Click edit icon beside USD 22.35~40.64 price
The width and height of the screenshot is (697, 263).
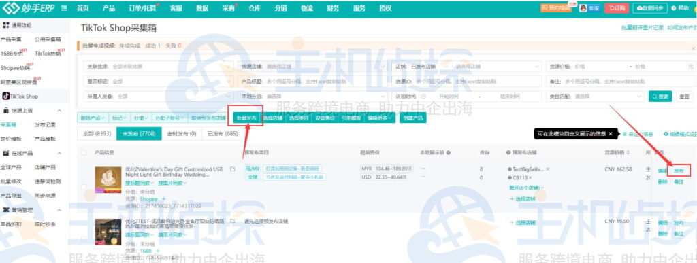[x=405, y=177]
